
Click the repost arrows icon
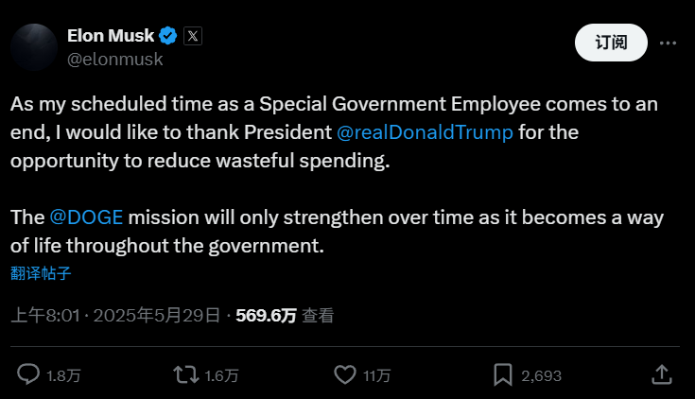[x=186, y=374]
